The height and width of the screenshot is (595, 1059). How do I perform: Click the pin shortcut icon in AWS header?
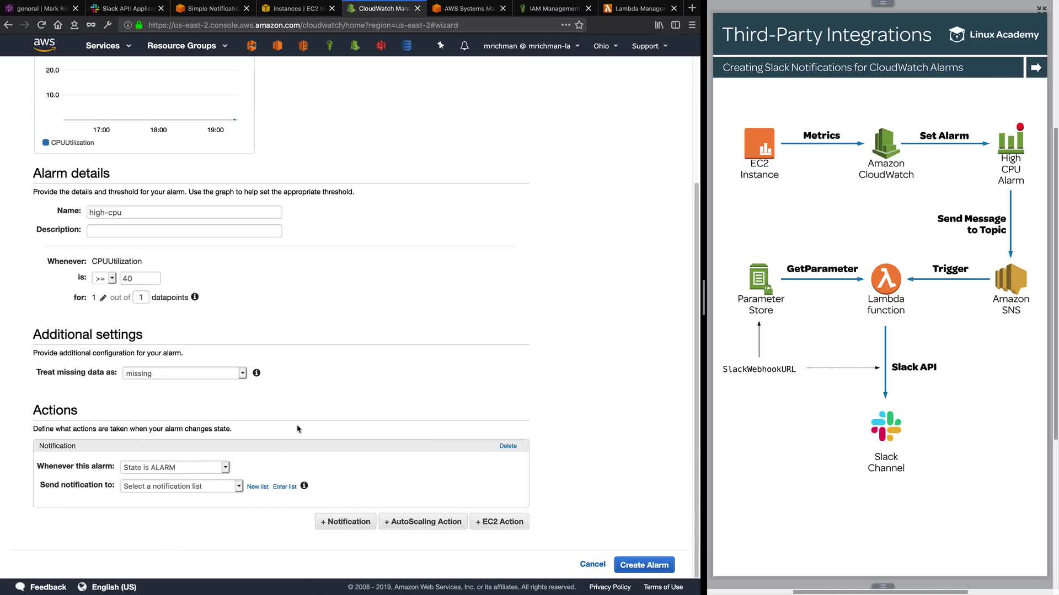(x=441, y=46)
